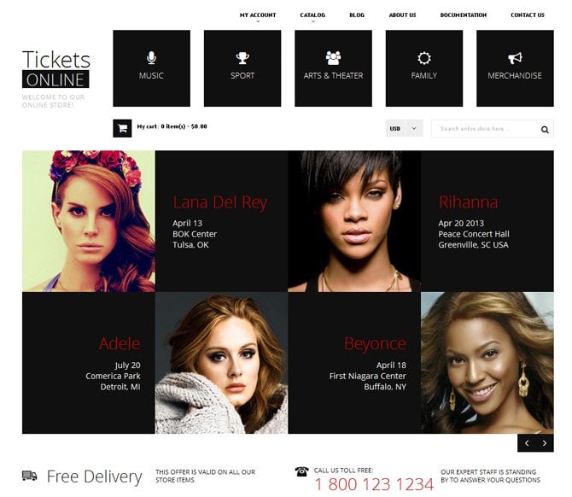Go to the Contact Us page

tap(528, 15)
